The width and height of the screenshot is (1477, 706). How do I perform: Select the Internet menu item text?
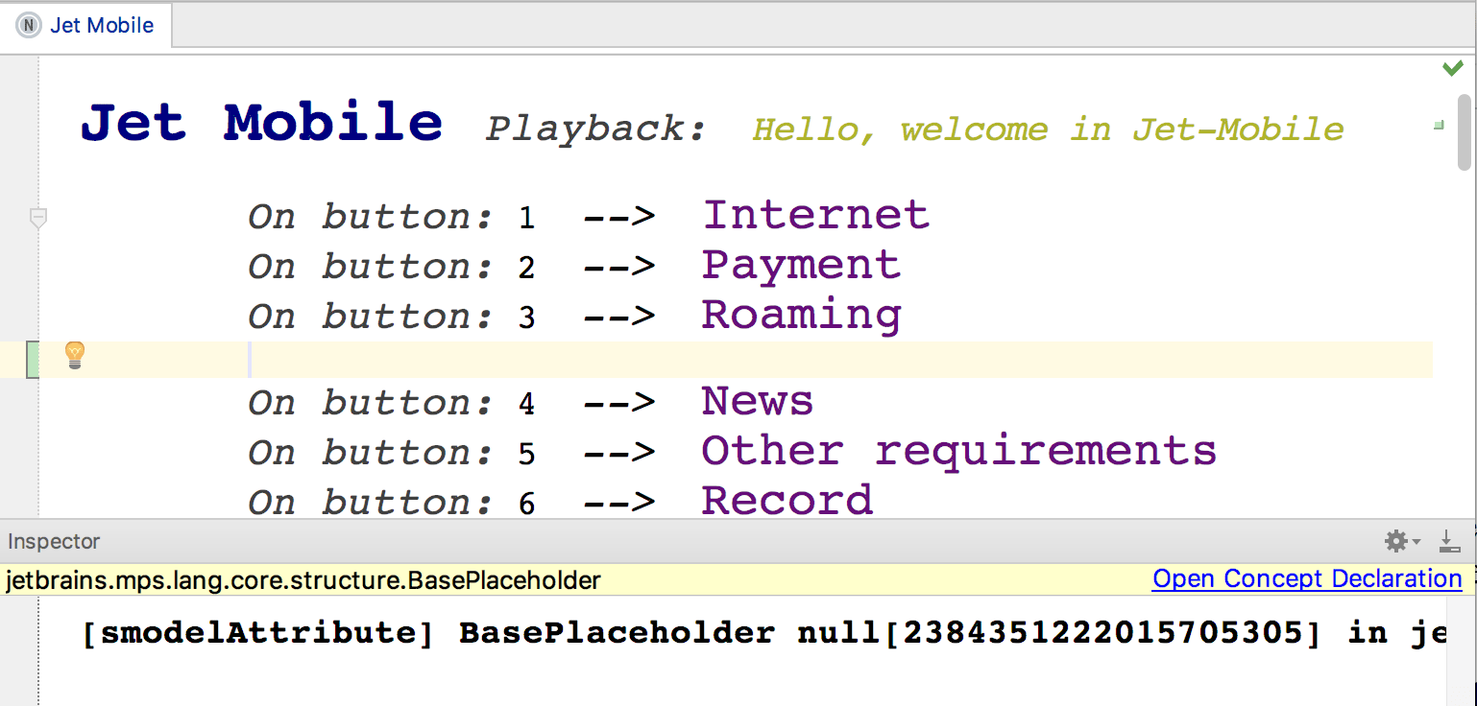(x=814, y=215)
